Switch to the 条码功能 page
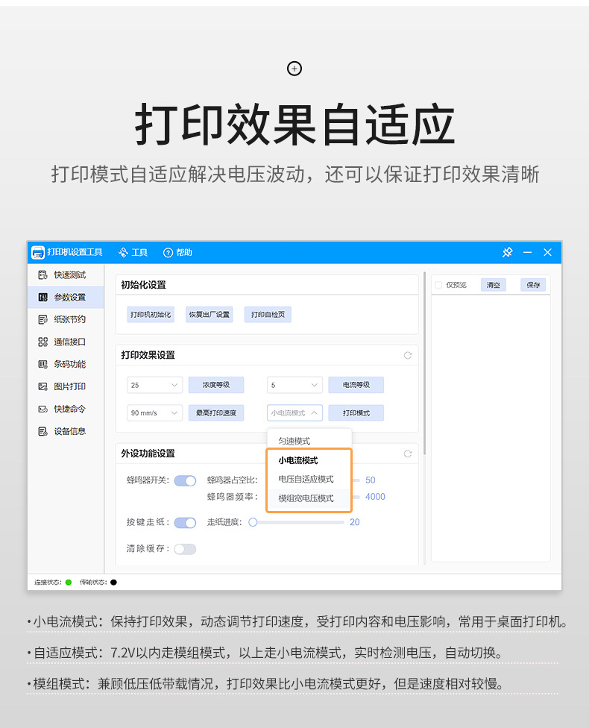The width and height of the screenshot is (589, 728). click(66, 364)
